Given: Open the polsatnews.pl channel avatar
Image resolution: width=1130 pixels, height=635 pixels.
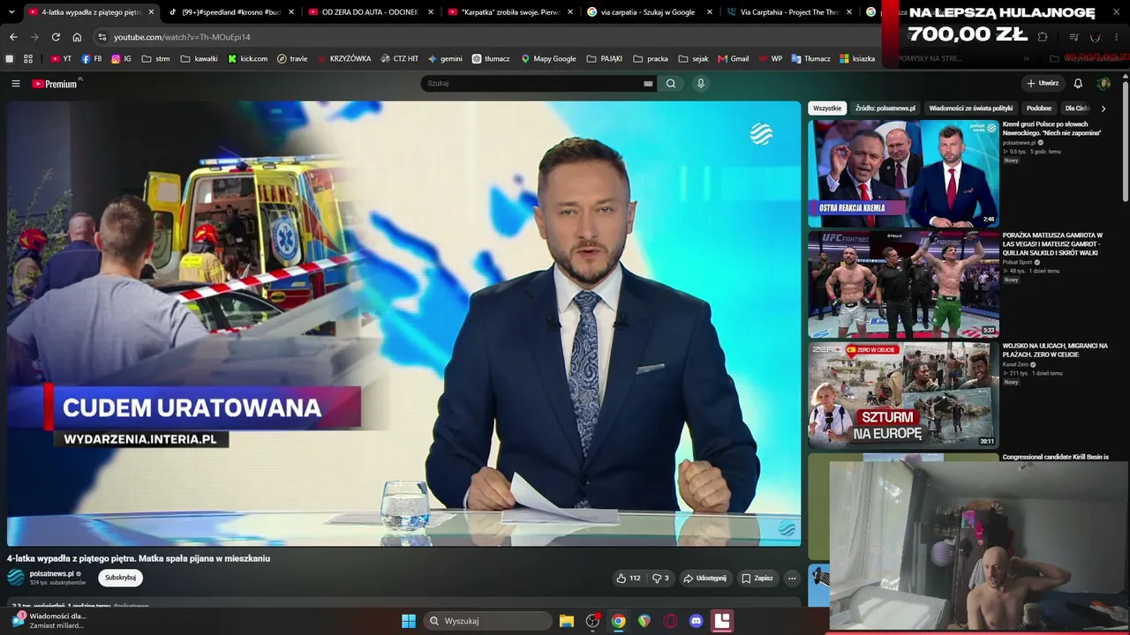Looking at the screenshot, I should click(x=16, y=578).
